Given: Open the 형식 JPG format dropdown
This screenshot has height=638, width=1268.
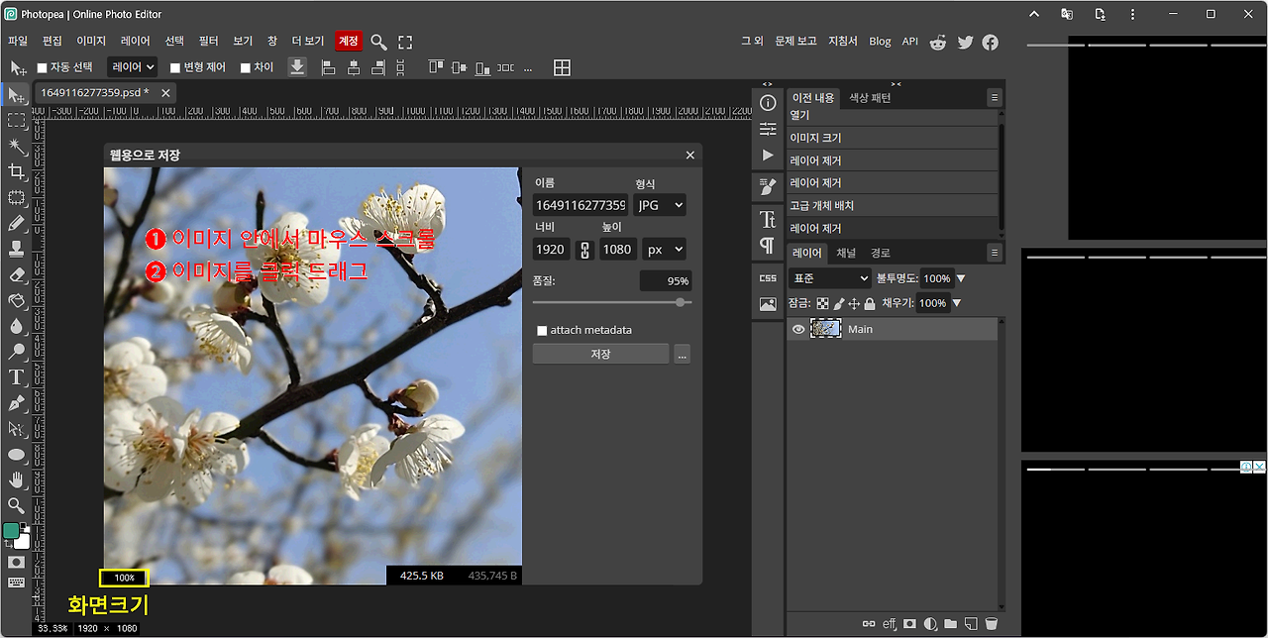Looking at the screenshot, I should (x=661, y=205).
